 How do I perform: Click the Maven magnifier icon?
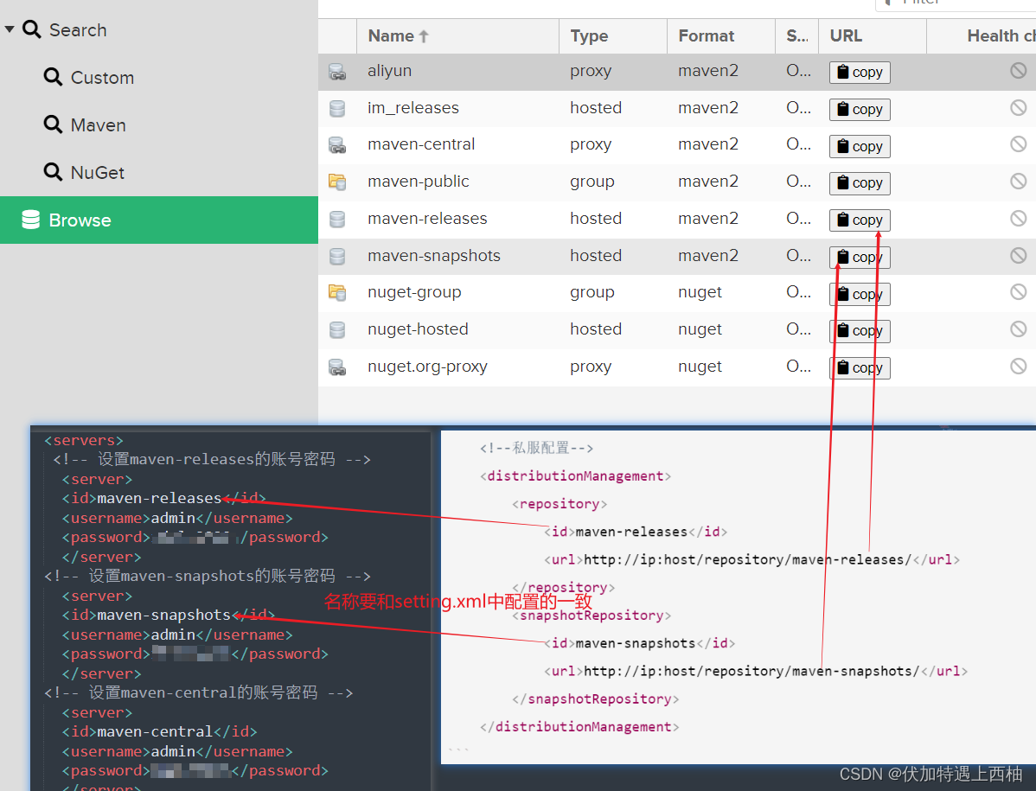[53, 124]
